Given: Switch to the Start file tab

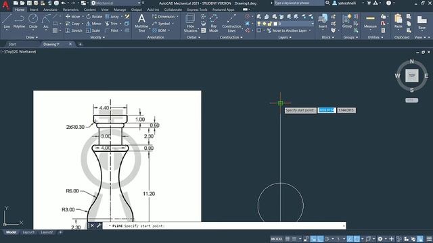Looking at the screenshot, I should (x=12, y=44).
